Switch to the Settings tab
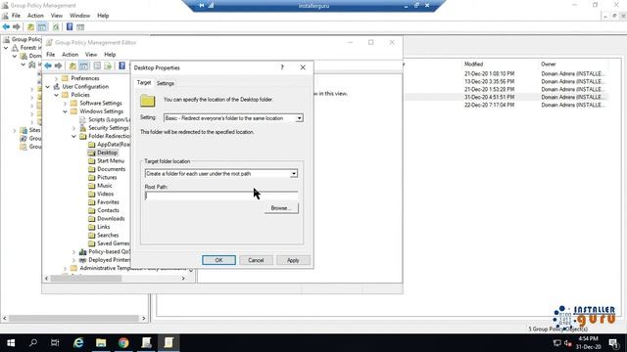Image resolution: width=627 pixels, height=352 pixels. coord(166,83)
